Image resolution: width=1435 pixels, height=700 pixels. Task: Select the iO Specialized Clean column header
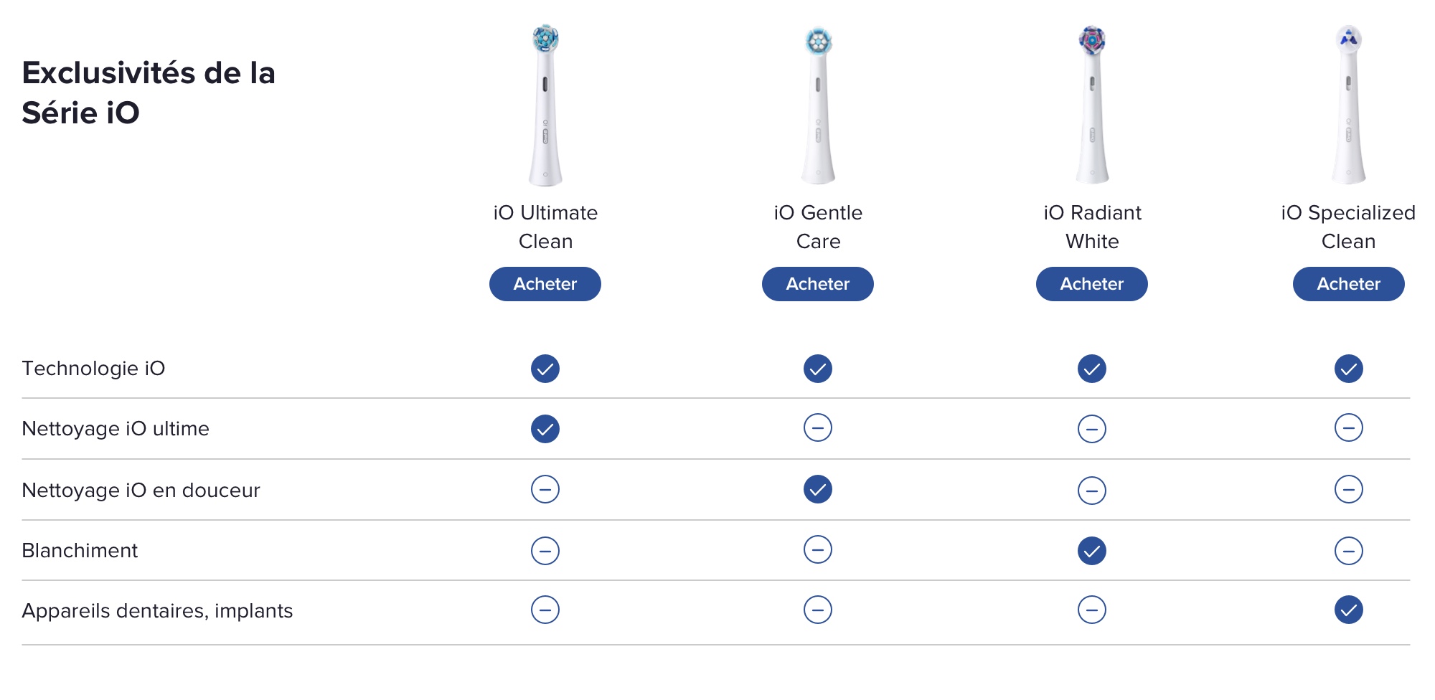point(1349,227)
